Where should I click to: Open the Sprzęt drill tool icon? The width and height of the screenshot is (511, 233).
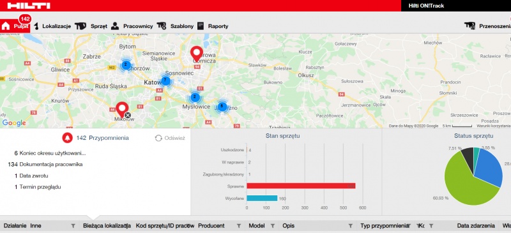(x=80, y=26)
